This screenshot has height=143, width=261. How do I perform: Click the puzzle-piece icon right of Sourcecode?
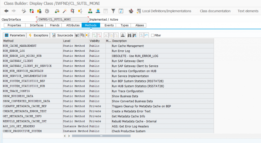(77, 35)
